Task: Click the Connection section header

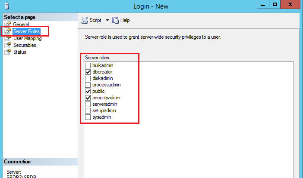Action: point(40,162)
